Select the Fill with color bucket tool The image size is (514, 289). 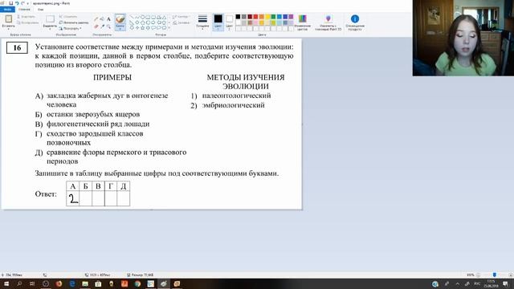point(102,19)
